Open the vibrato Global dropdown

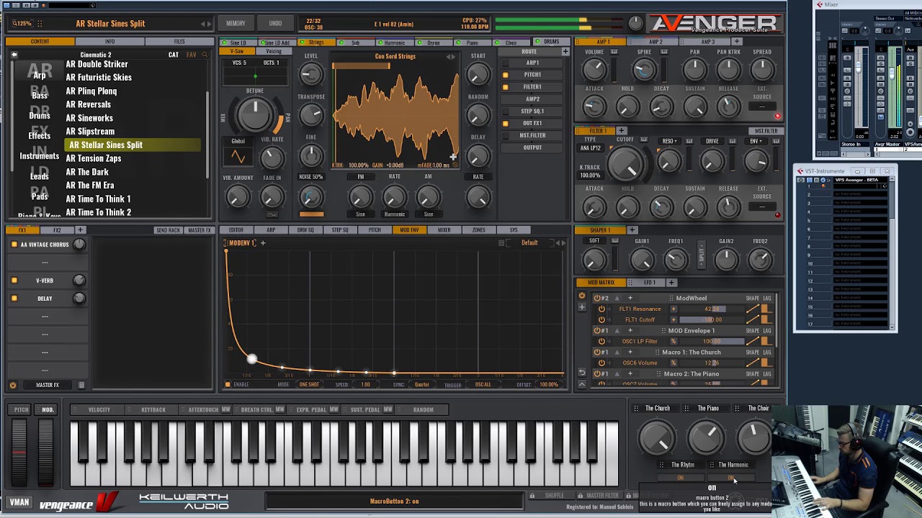(238, 141)
